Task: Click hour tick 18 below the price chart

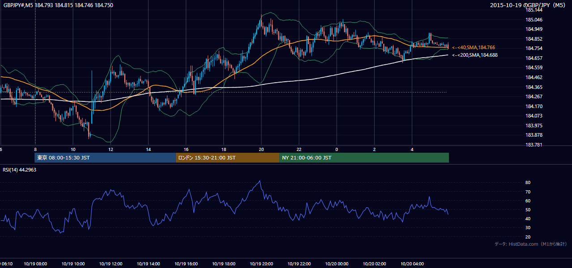Action: (223, 149)
